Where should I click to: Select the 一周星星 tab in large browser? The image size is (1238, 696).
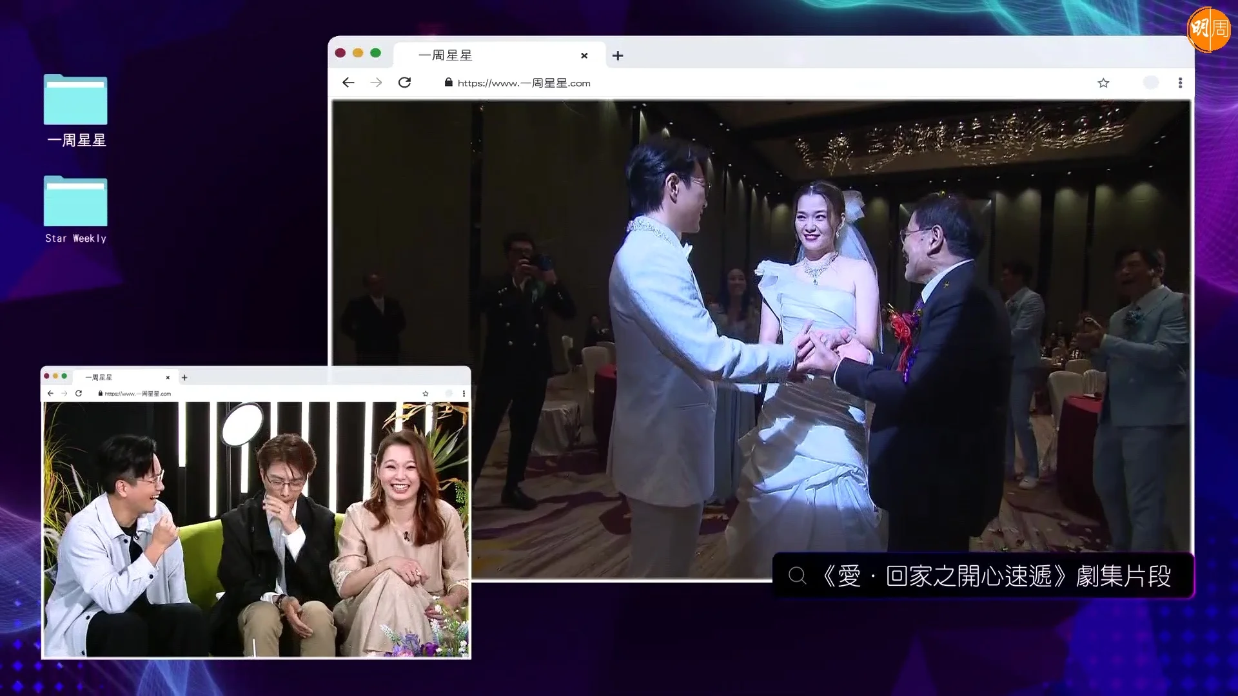(x=499, y=55)
